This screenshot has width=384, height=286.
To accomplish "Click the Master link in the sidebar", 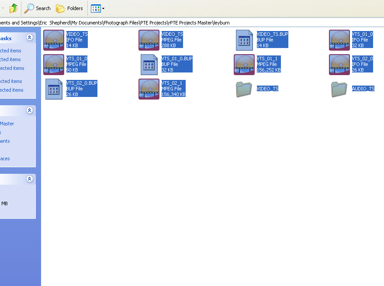I will (x=7, y=124).
